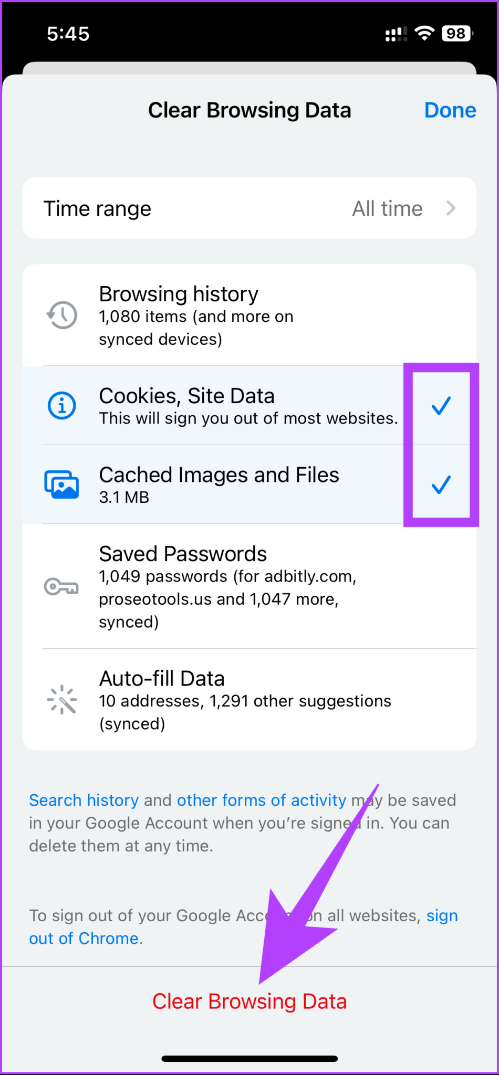Click the Saved Passwords key icon

61,586
